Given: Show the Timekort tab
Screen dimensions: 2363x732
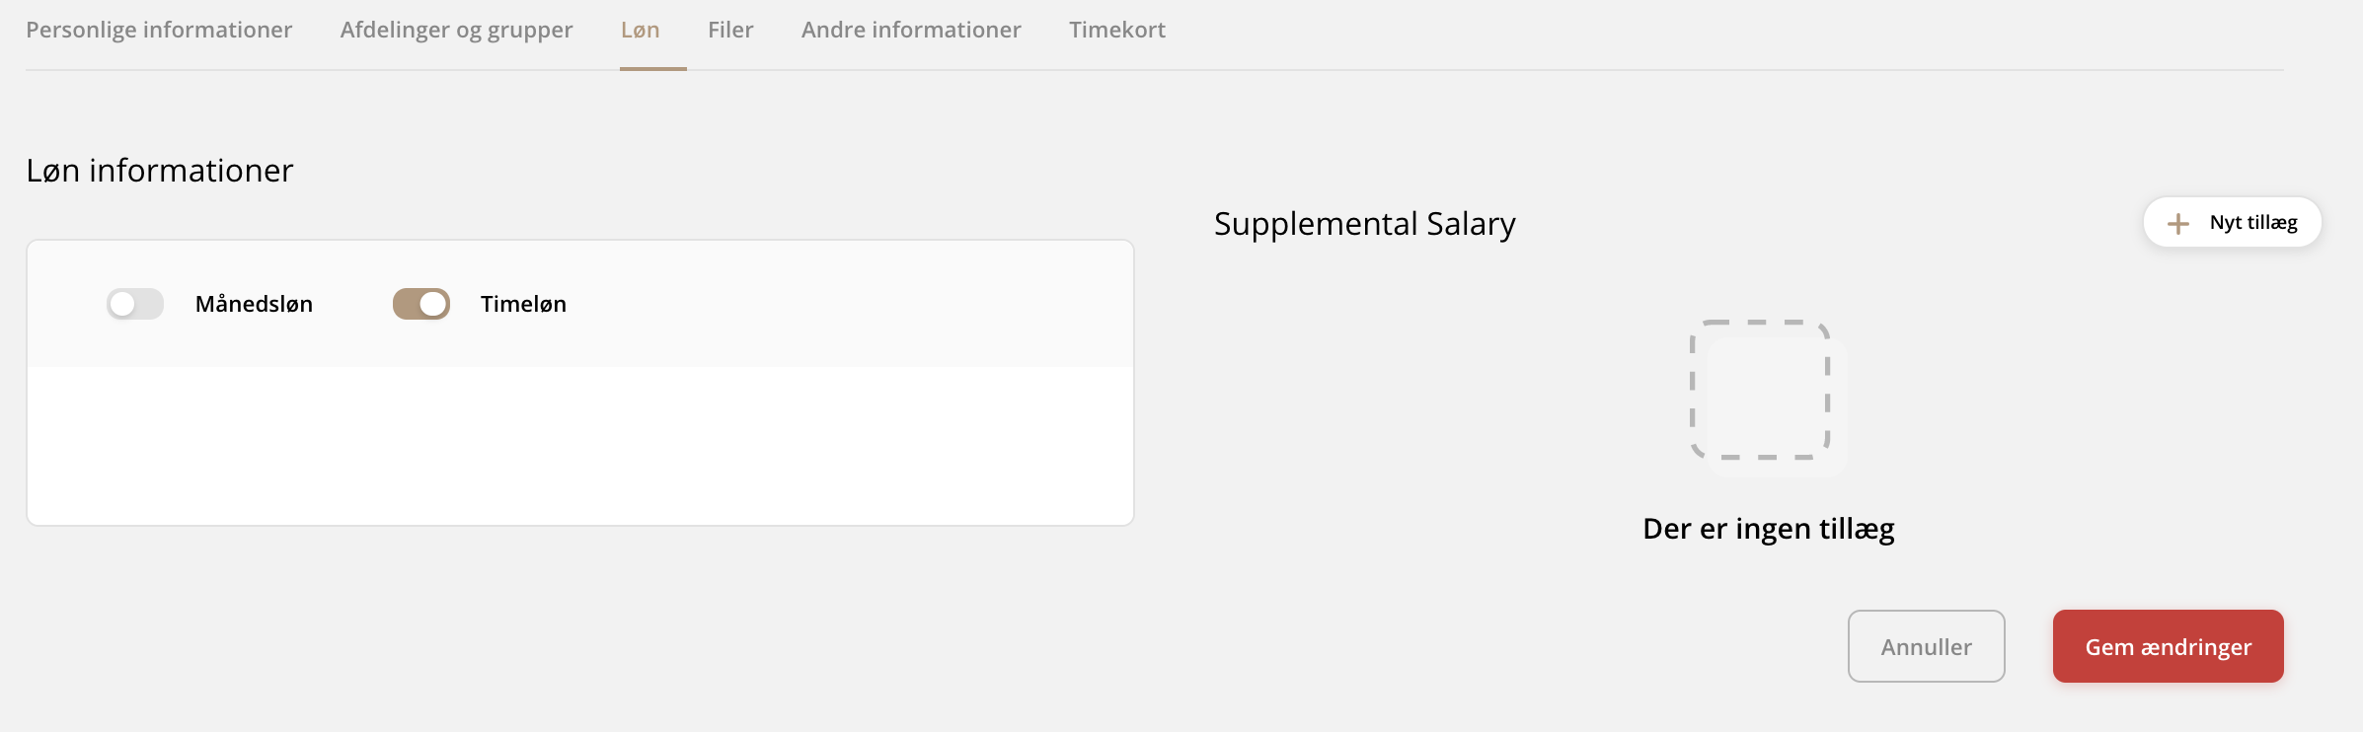Looking at the screenshot, I should (1116, 30).
